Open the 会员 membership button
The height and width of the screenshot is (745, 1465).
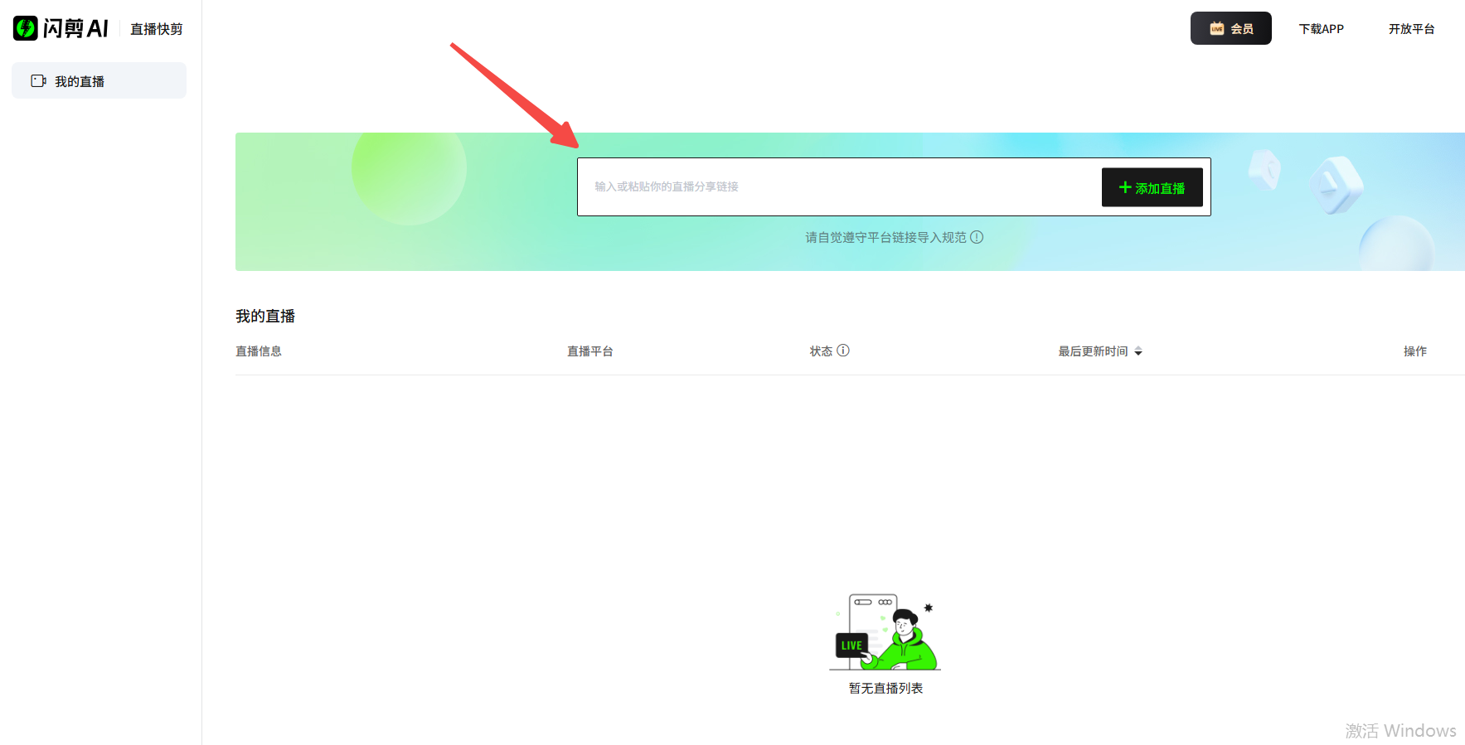click(1230, 28)
